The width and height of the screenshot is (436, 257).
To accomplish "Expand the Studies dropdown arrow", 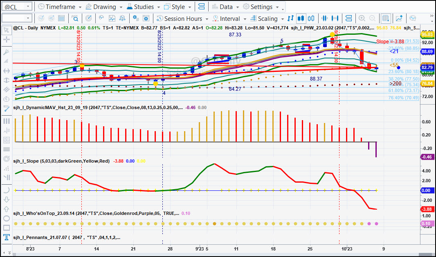I will pyautogui.click(x=159, y=7).
